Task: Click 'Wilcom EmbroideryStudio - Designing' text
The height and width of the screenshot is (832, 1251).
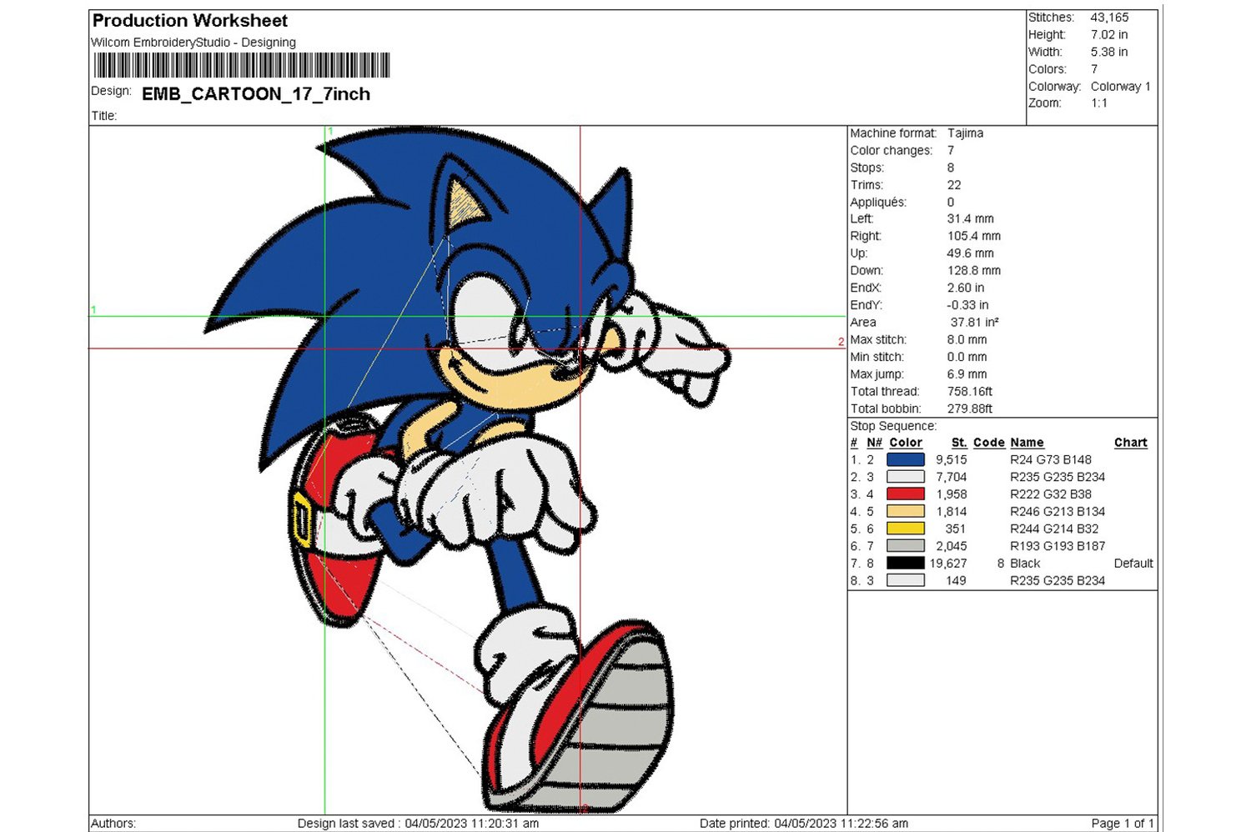Action: (x=193, y=43)
